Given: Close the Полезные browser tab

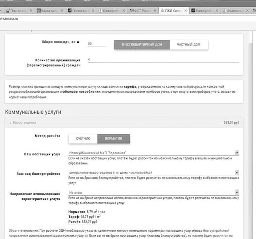Looking at the screenshot, I should tap(93, 11).
